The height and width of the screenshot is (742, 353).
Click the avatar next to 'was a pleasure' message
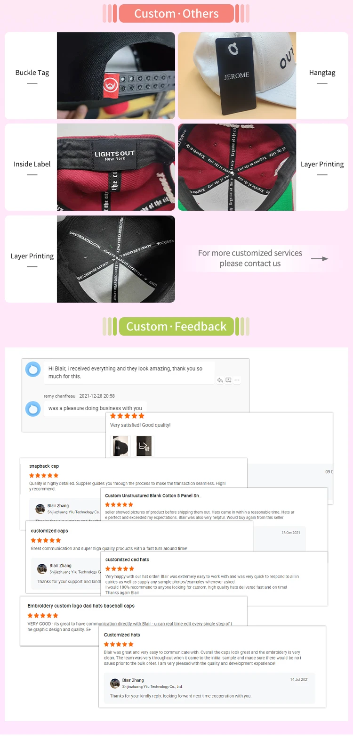33,409
